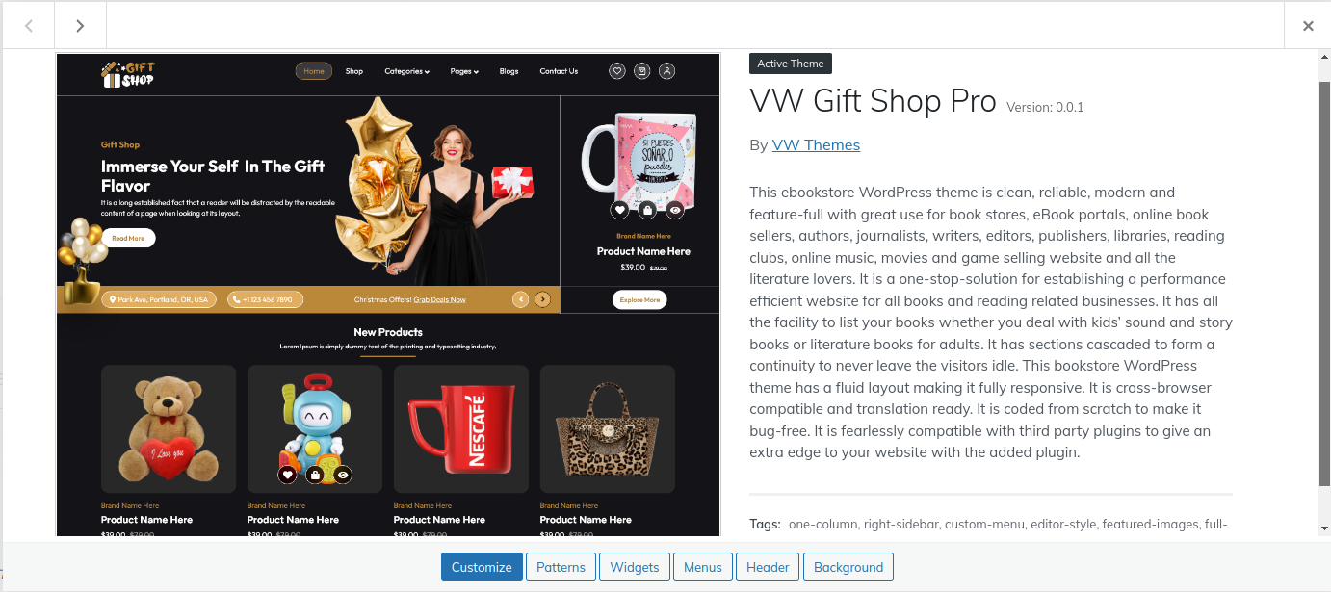Click the Customize button
This screenshot has height=592, width=1331.
(482, 567)
